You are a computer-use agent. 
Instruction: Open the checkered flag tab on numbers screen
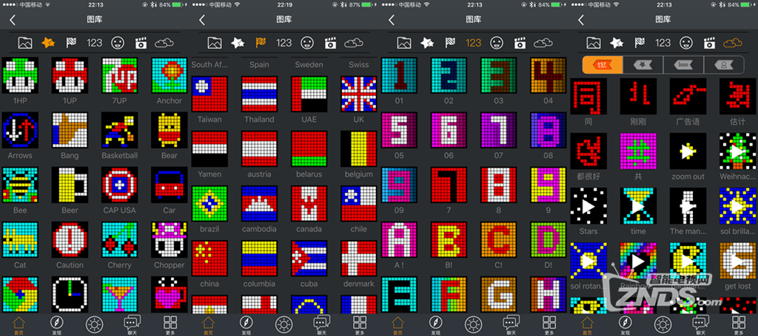coord(450,43)
